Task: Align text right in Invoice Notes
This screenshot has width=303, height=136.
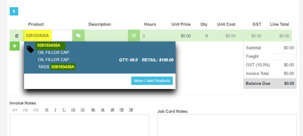Action: [x=112, y=110]
